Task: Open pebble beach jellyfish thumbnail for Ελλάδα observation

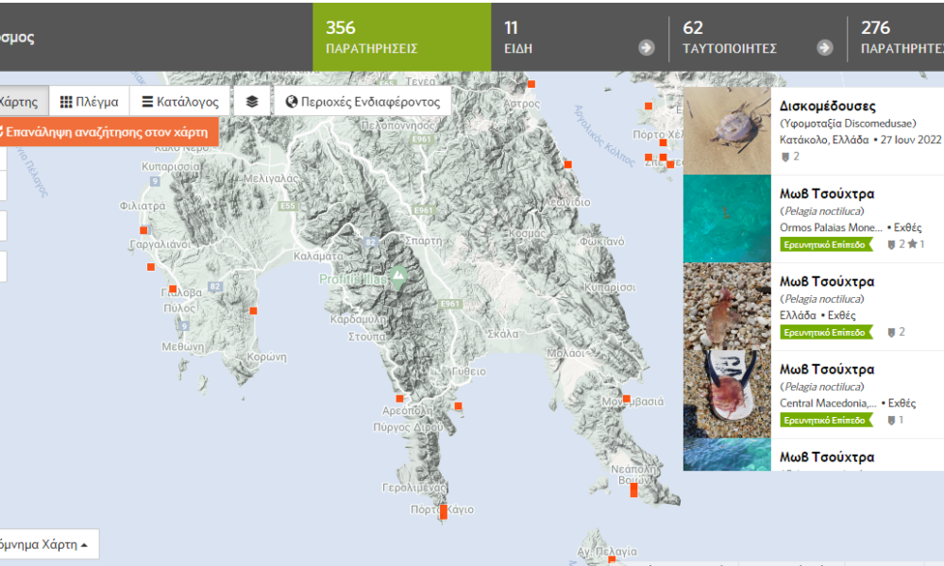Action: pyautogui.click(x=727, y=307)
